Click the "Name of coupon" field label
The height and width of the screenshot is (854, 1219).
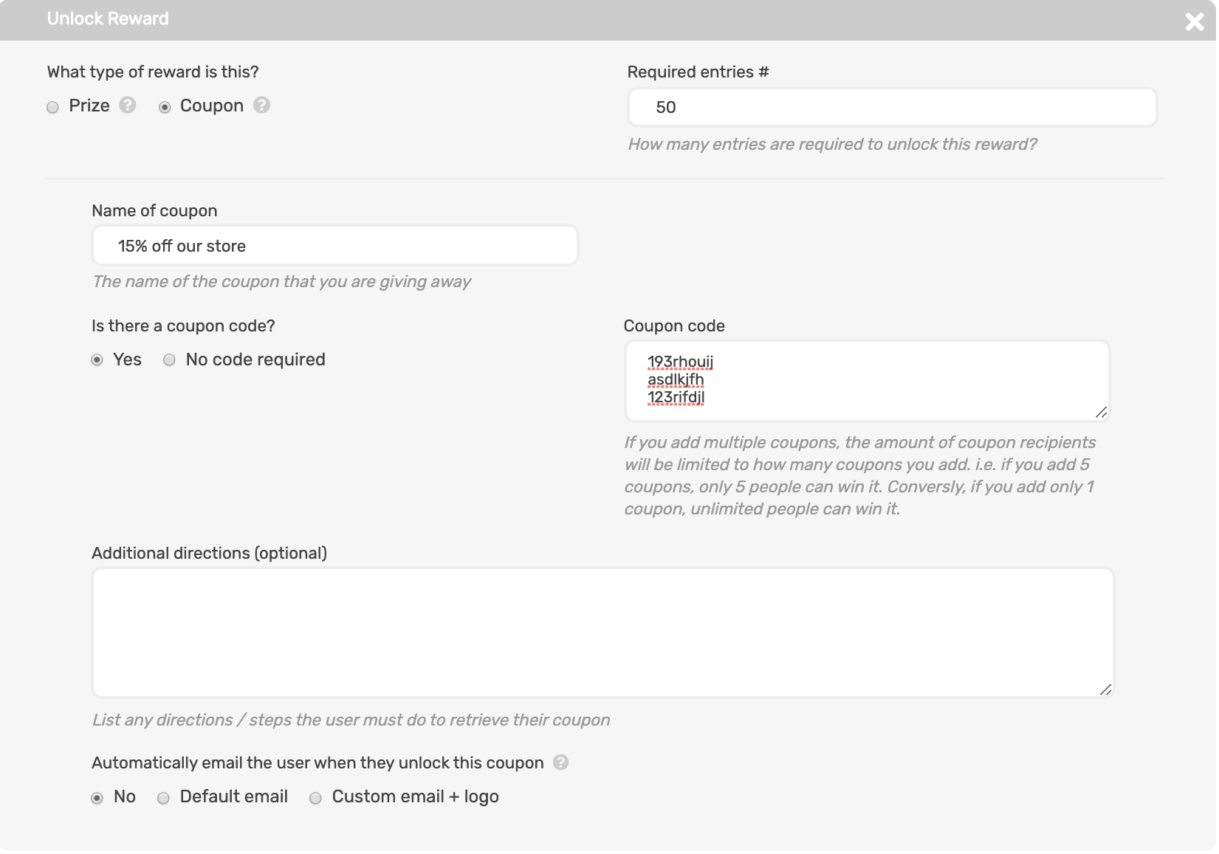click(x=154, y=211)
